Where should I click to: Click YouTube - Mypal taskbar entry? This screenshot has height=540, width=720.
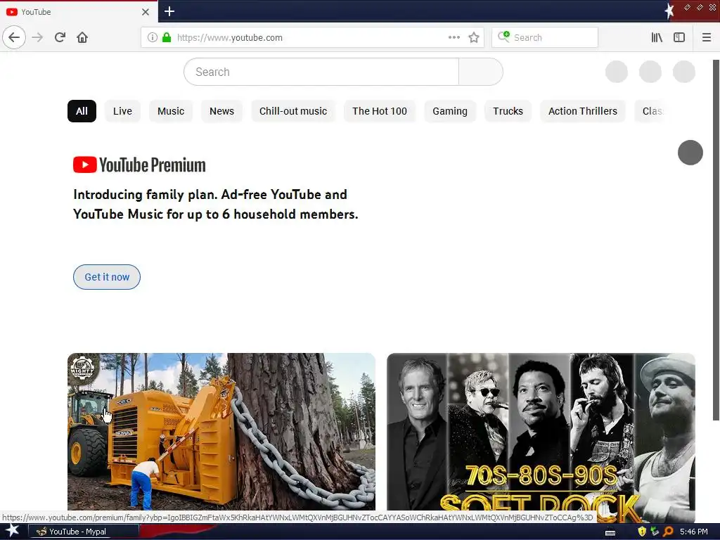tap(83, 532)
